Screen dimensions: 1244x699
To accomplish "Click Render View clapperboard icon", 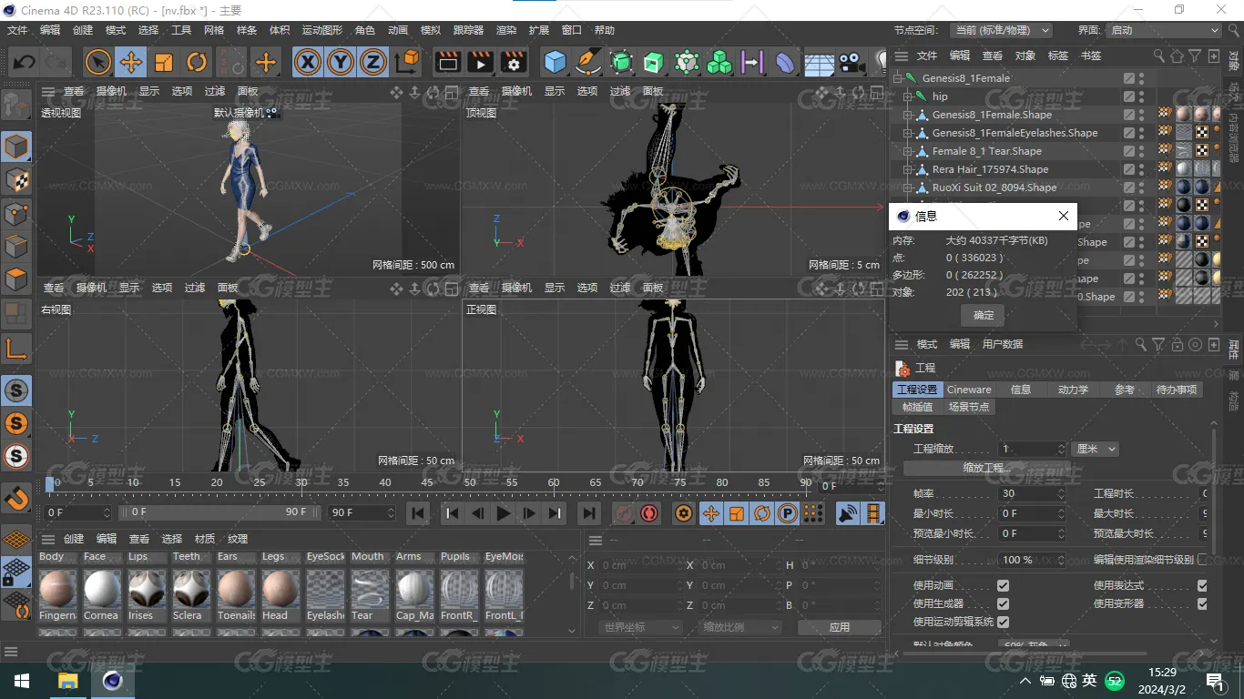I will coord(447,62).
